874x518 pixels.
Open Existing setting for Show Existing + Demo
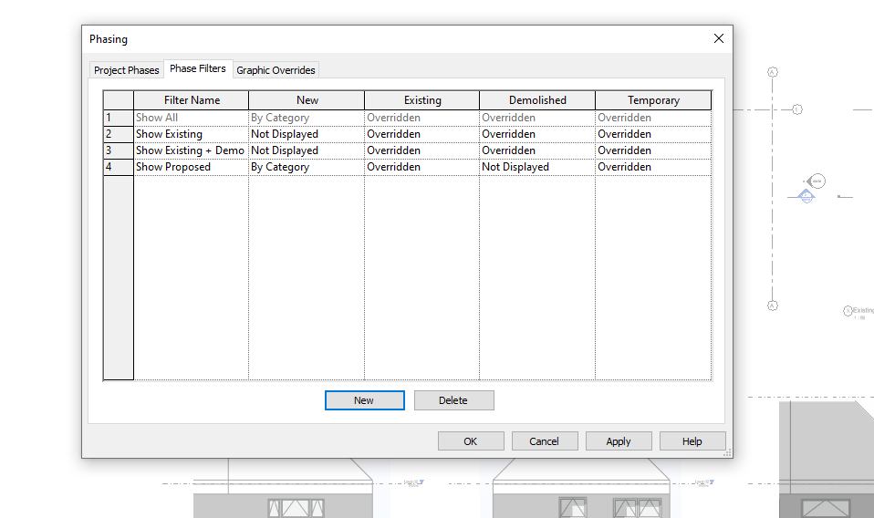tap(422, 150)
